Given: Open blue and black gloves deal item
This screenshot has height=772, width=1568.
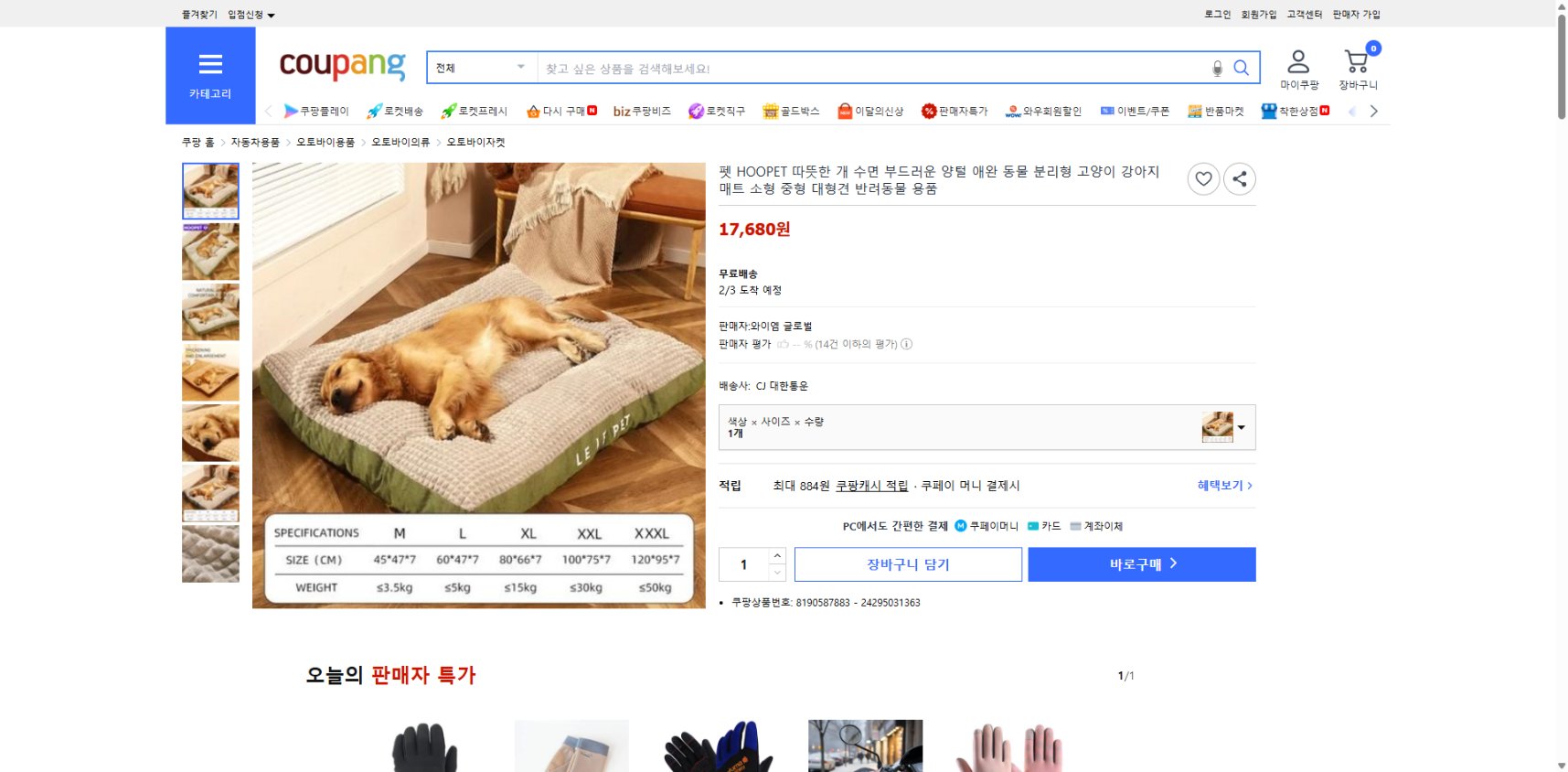Looking at the screenshot, I should pos(719,746).
